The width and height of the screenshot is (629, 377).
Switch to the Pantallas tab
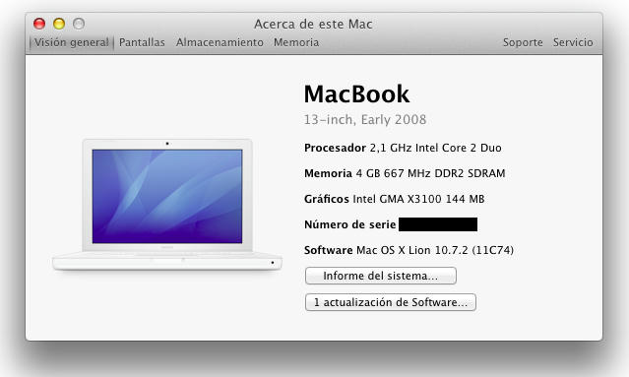[x=142, y=42]
